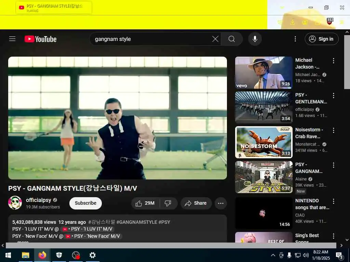
Task: Open uBlock Origin extension with 153 badge
Action: pos(330,21)
